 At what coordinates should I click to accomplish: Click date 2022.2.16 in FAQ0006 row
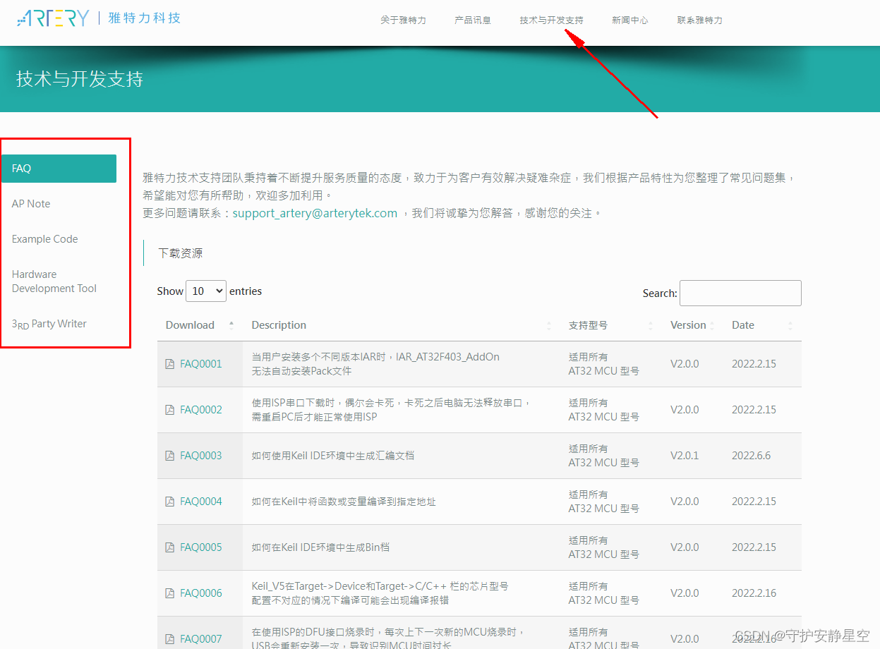(754, 593)
